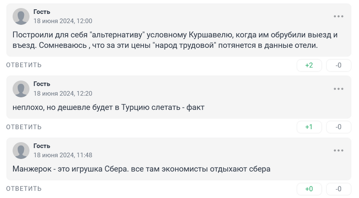Click the Гость name on 11:48 comment

point(42,146)
